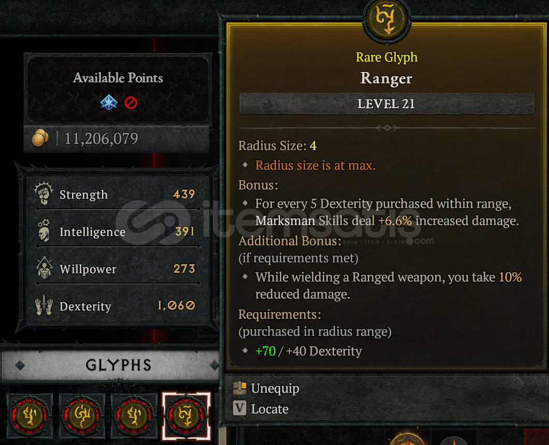Click the Dexterity value 1,060

pos(176,305)
